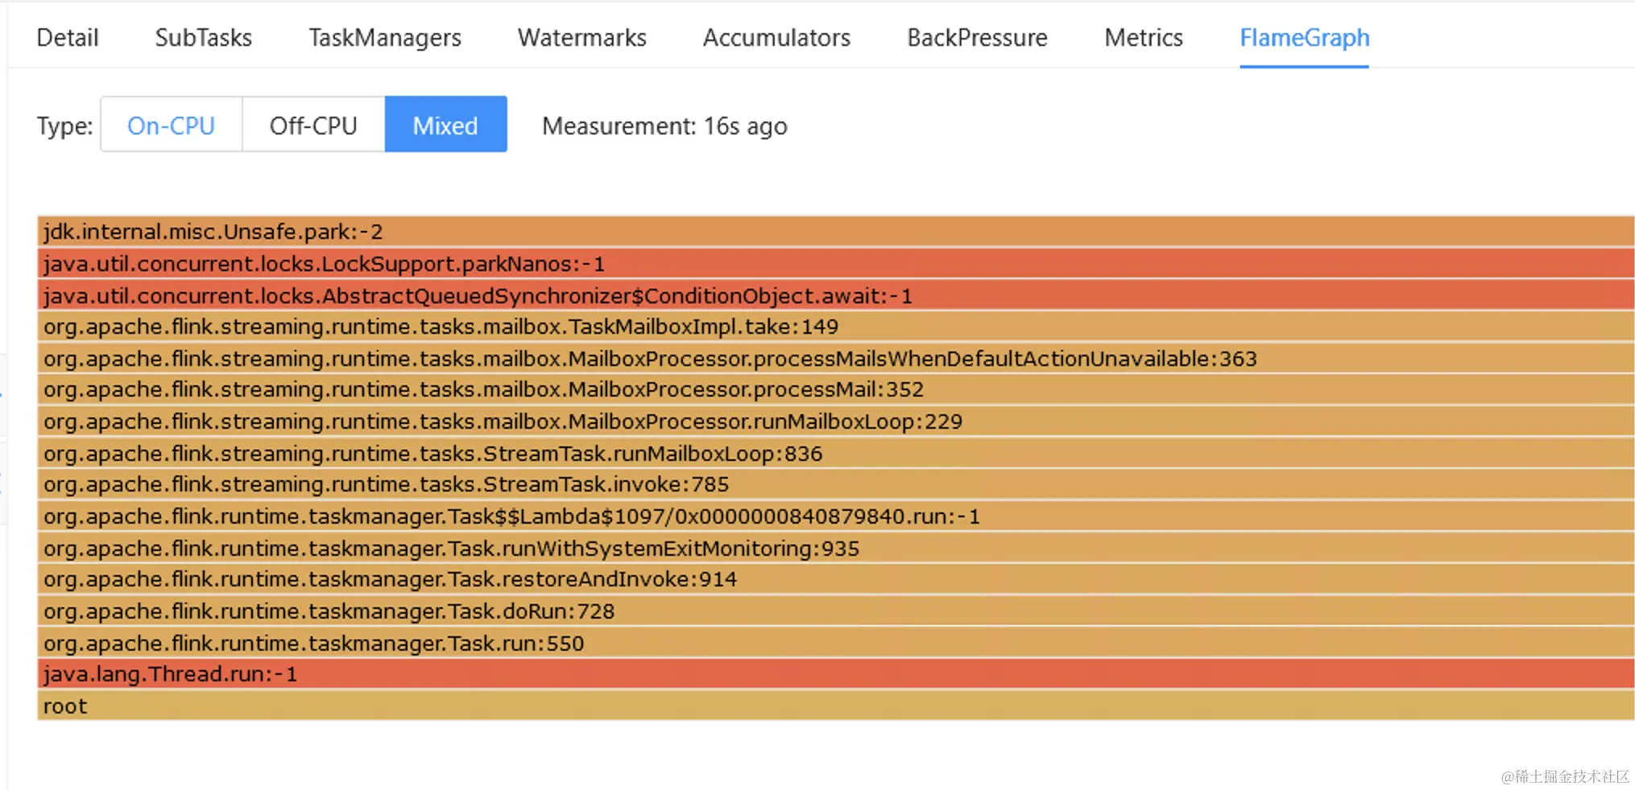Switch to the Metrics tab
The width and height of the screenshot is (1635, 790).
1143,38
